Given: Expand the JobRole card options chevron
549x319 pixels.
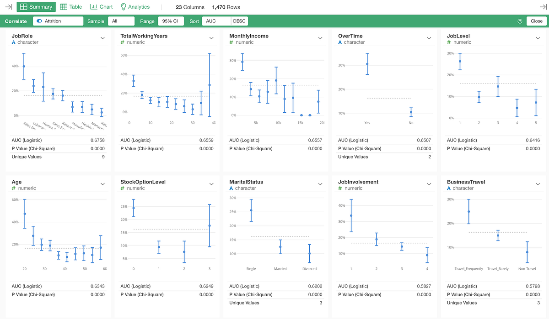Looking at the screenshot, I should [x=102, y=38].
